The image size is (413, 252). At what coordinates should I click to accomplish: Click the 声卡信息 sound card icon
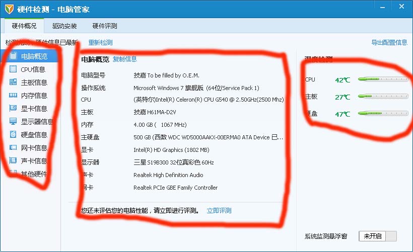14,161
